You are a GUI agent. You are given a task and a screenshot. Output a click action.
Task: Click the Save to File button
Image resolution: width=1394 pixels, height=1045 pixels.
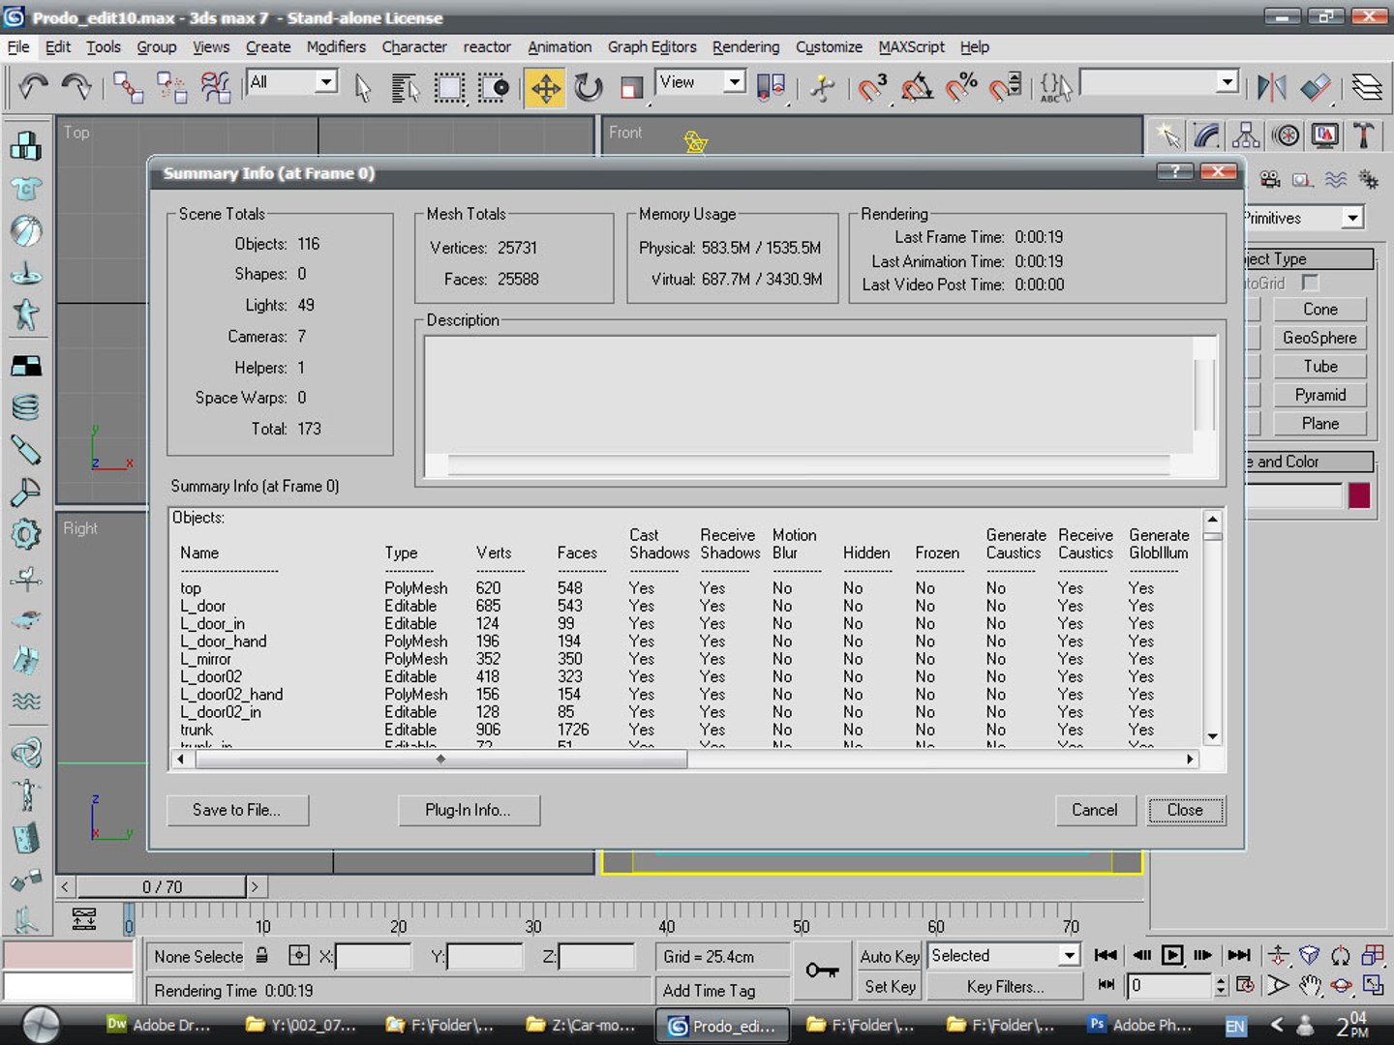[x=237, y=810]
